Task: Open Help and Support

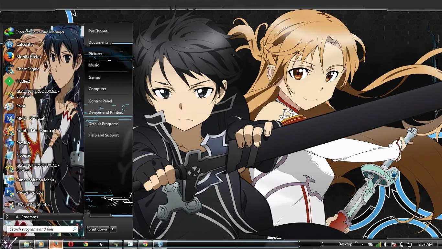Action: 104,135
